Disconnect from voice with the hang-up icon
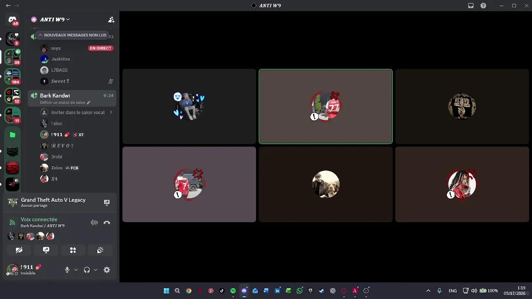532x299 pixels. [x=107, y=223]
